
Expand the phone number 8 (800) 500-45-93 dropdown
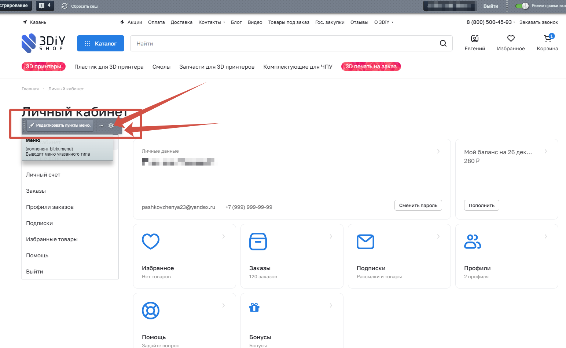click(491, 22)
